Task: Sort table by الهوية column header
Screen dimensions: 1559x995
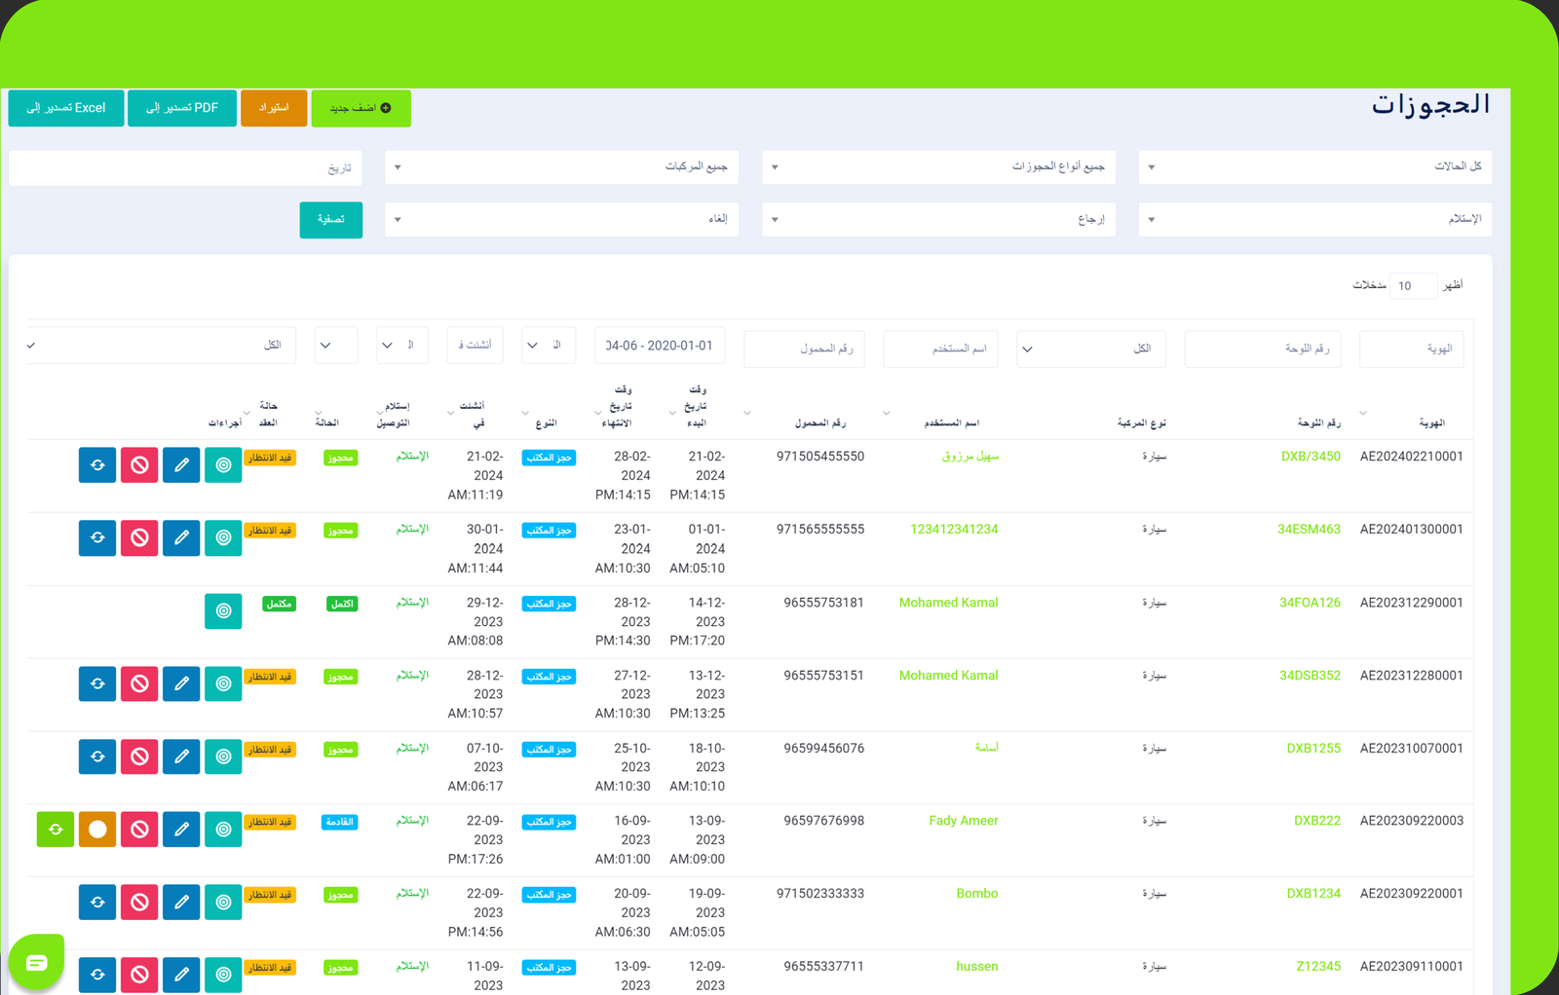Action: (x=1430, y=423)
